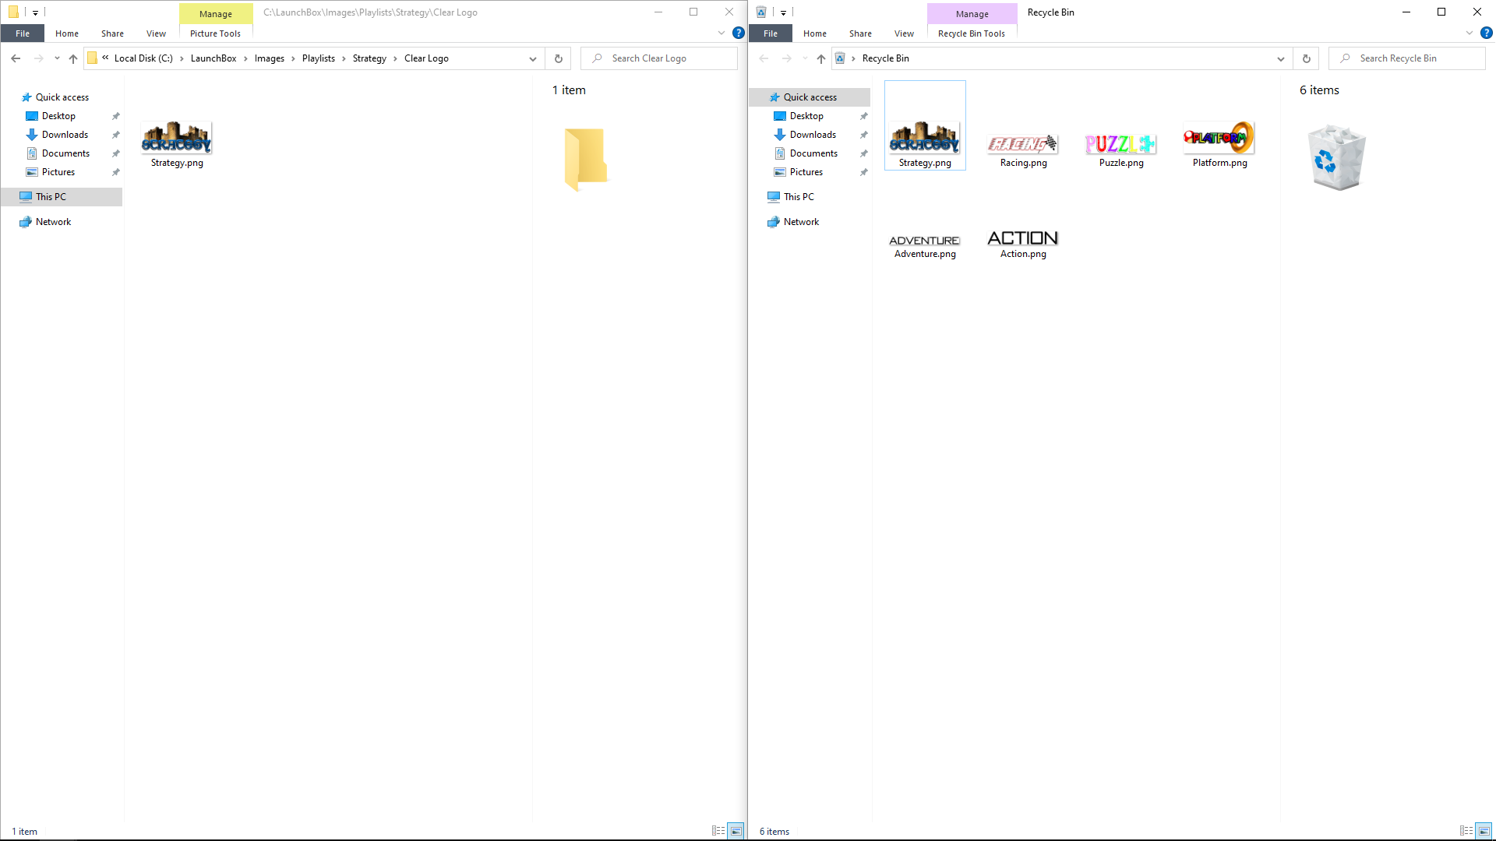Go up one level from Clear Logo folder
The width and height of the screenshot is (1496, 841).
(x=73, y=58)
